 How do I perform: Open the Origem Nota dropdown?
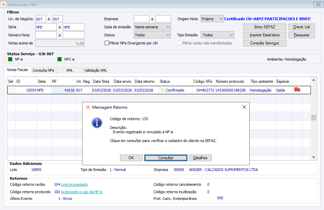212,19
